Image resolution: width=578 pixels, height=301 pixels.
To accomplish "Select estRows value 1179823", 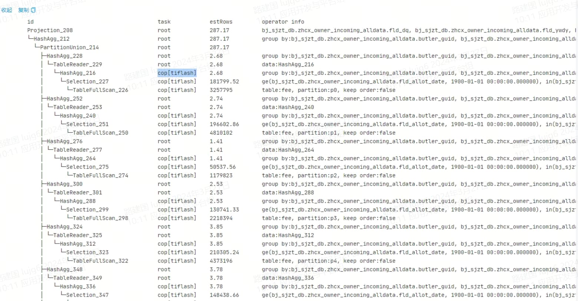I will [x=221, y=175].
